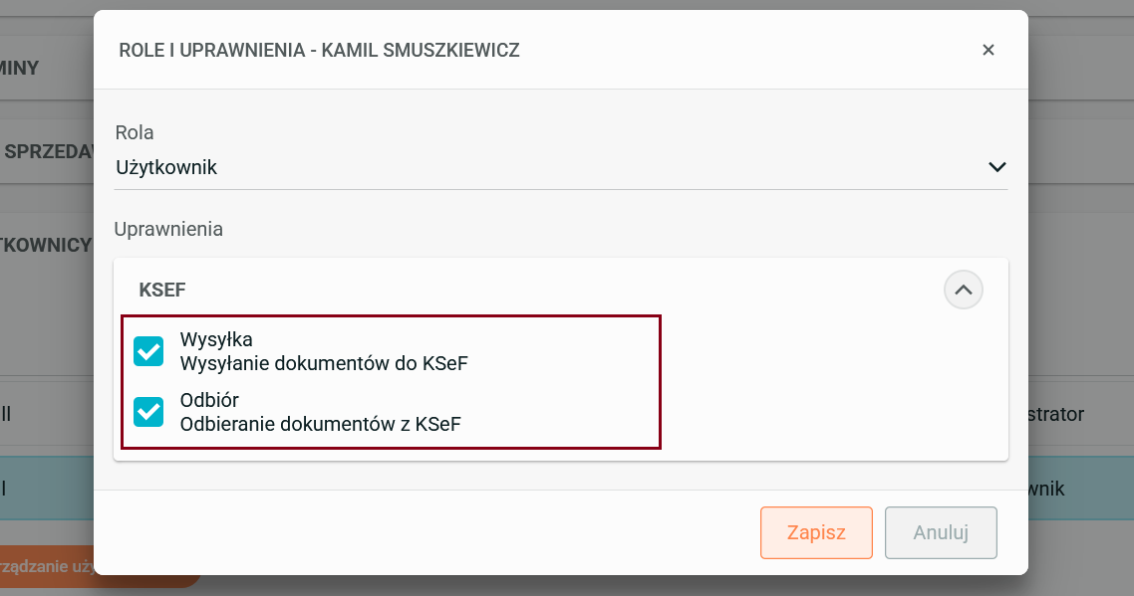Click the Odbiór permission label
This screenshot has width=1134, height=596.
(x=209, y=400)
